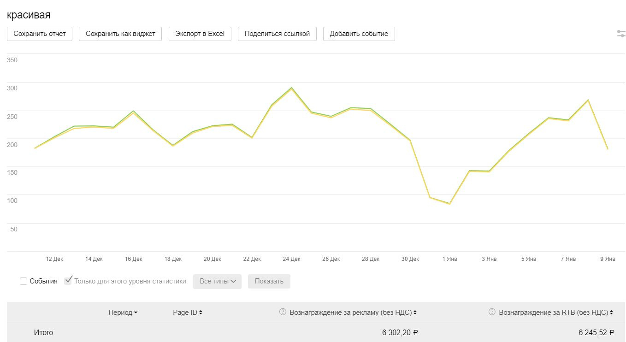Sort table by Период column header

tap(120, 313)
